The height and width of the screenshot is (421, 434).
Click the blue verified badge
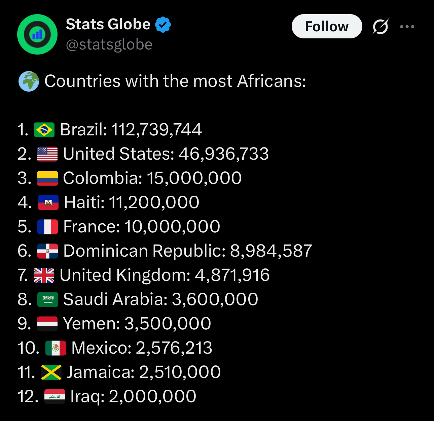163,25
